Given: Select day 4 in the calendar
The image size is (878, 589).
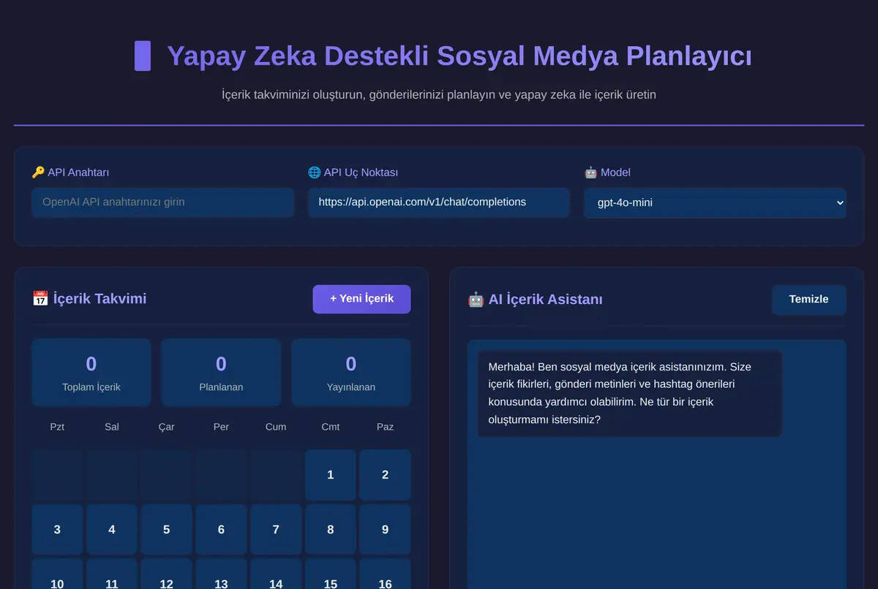Looking at the screenshot, I should (x=112, y=529).
